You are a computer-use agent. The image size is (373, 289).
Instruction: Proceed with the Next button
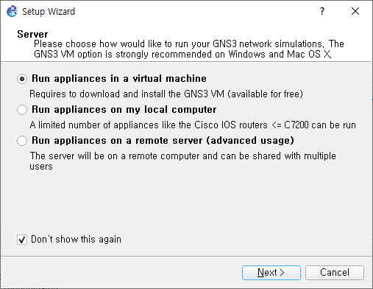point(271,273)
